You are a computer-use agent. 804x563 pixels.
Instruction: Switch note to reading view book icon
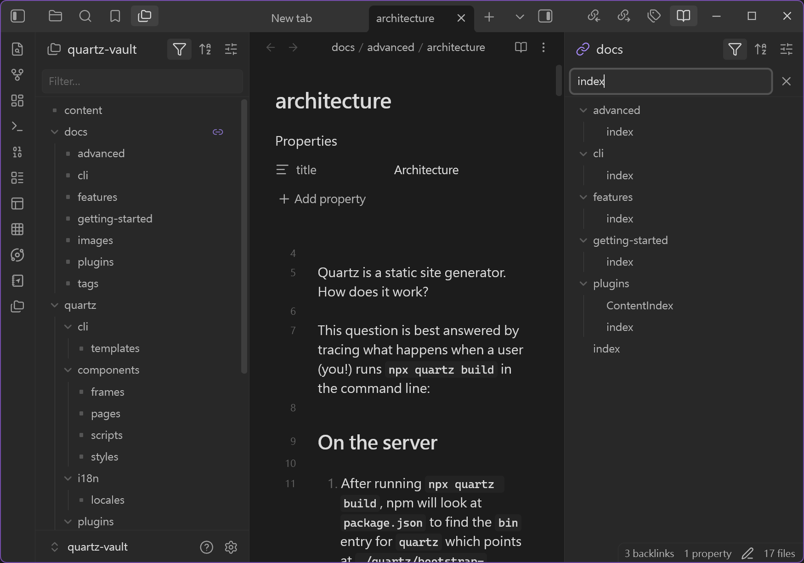tap(521, 47)
